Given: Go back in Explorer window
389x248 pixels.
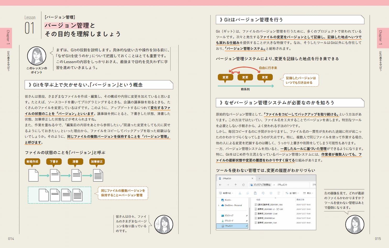Looking at the screenshot, I should 220,185.
